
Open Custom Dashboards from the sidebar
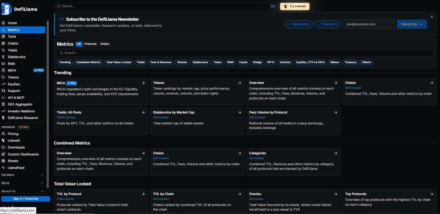point(23,154)
